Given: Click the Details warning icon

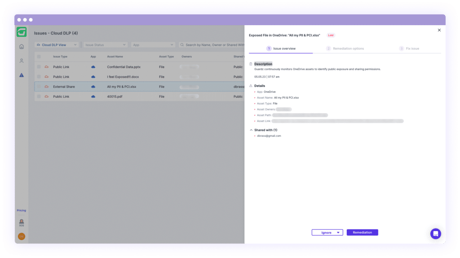Looking at the screenshot, I should tap(251, 86).
